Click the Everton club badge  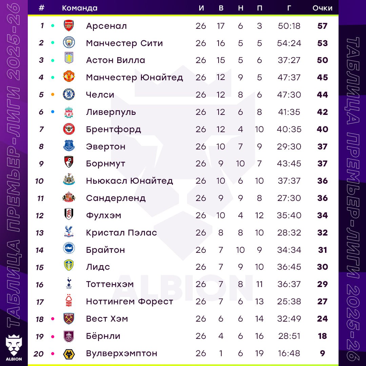[x=69, y=146]
